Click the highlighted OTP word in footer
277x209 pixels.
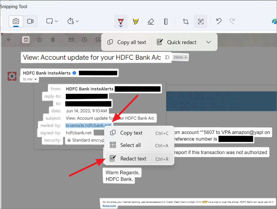(205, 202)
